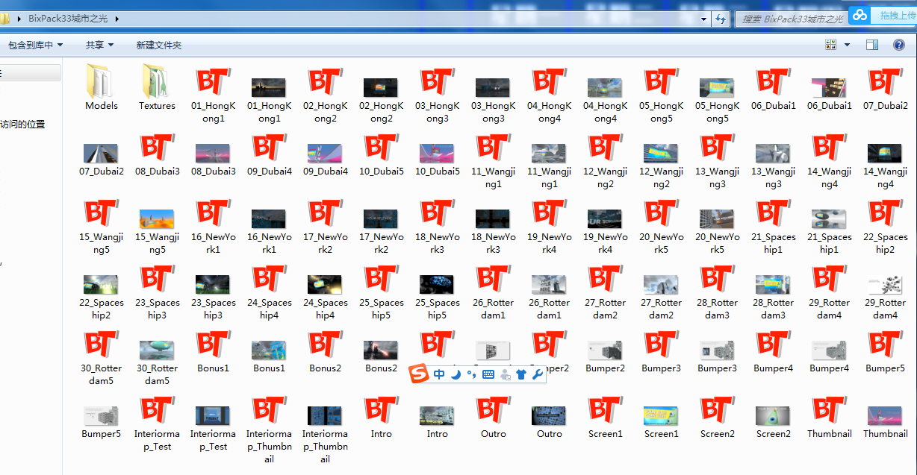Toggle Sogou punctuation mode
This screenshot has width=917, height=475.
[x=471, y=374]
